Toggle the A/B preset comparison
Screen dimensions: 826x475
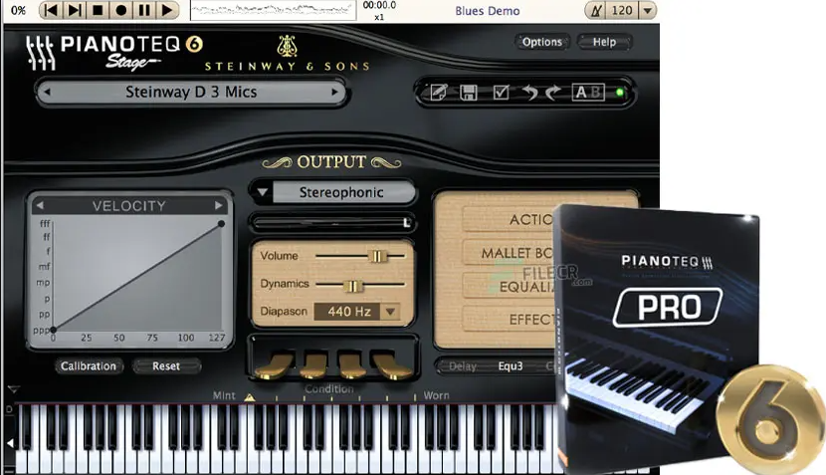click(588, 93)
